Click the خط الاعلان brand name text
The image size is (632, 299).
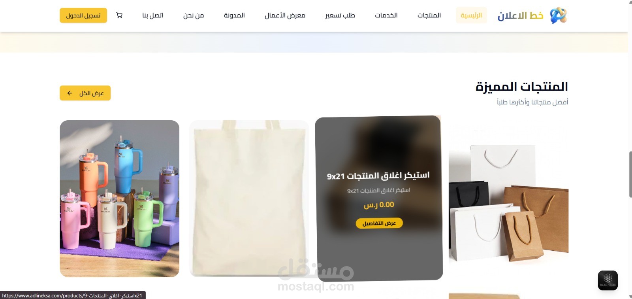(520, 15)
